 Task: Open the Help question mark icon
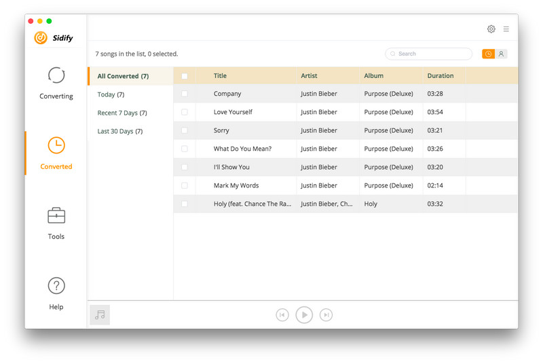click(56, 286)
